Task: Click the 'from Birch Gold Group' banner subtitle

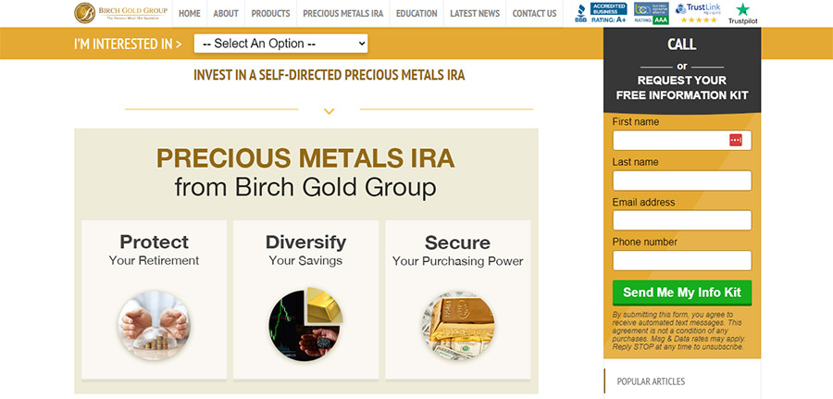Action: coord(305,187)
